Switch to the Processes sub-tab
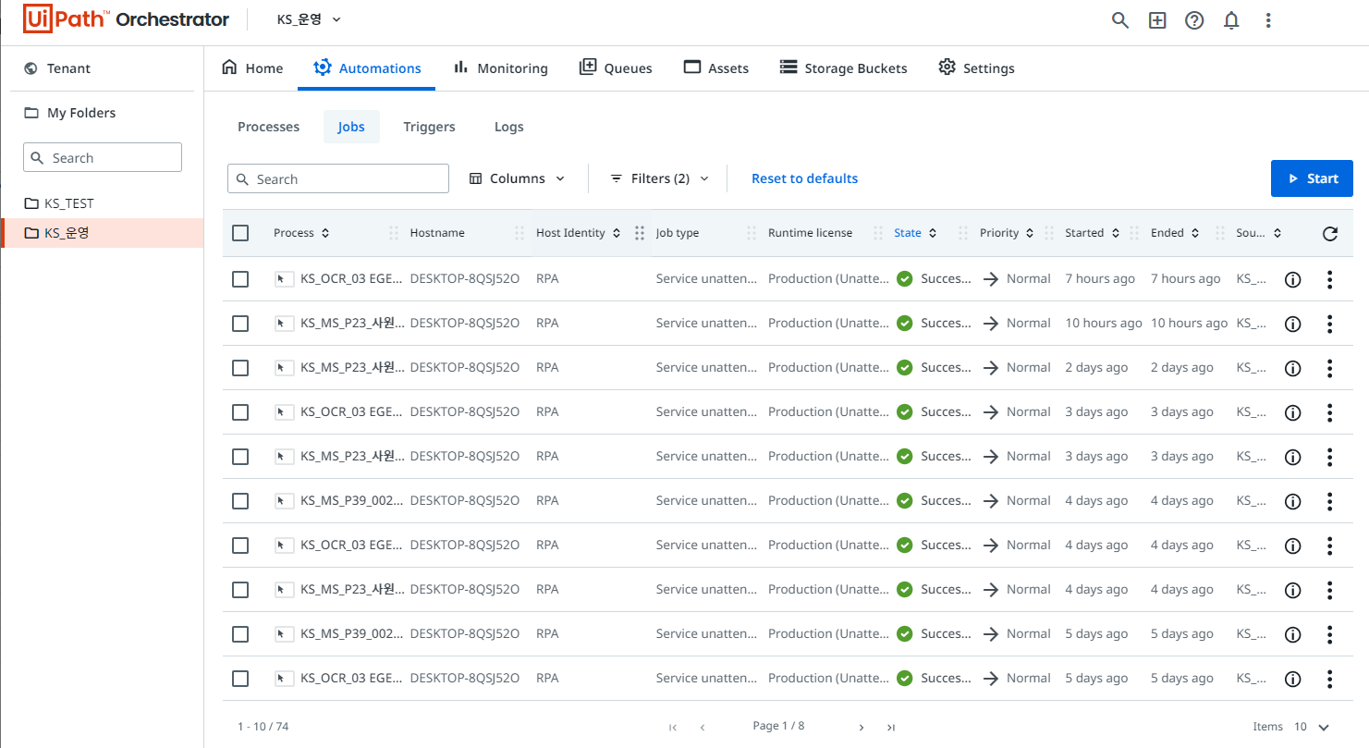This screenshot has width=1369, height=748. pyautogui.click(x=268, y=127)
